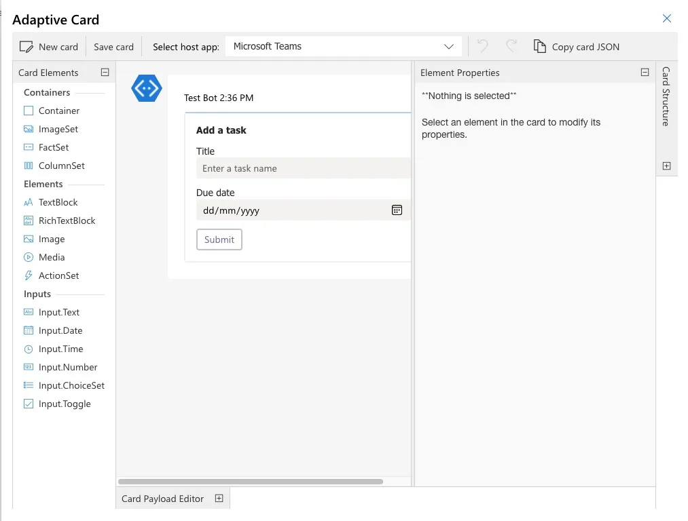Select the TextBlock label
Image resolution: width=688 pixels, height=521 pixels.
coord(58,202)
